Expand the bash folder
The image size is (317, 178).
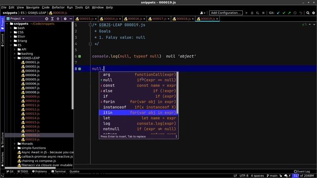click(11, 28)
